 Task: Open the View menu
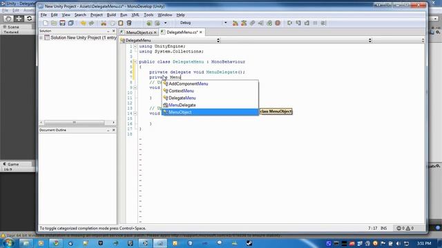[66, 15]
